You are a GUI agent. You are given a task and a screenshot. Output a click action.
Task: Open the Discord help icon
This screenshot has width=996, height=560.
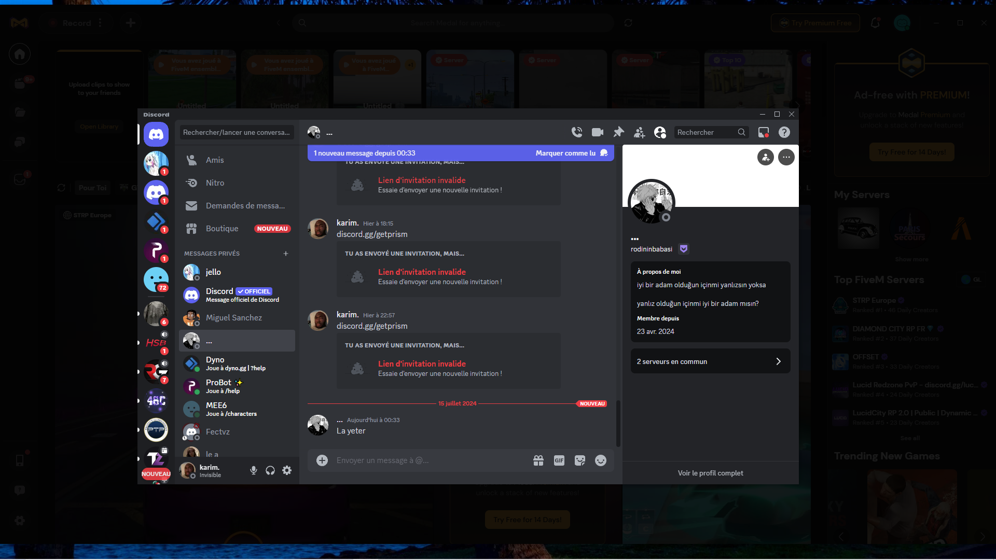(x=784, y=132)
